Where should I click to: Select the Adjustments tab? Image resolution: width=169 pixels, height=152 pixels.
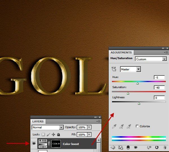pos(121,52)
